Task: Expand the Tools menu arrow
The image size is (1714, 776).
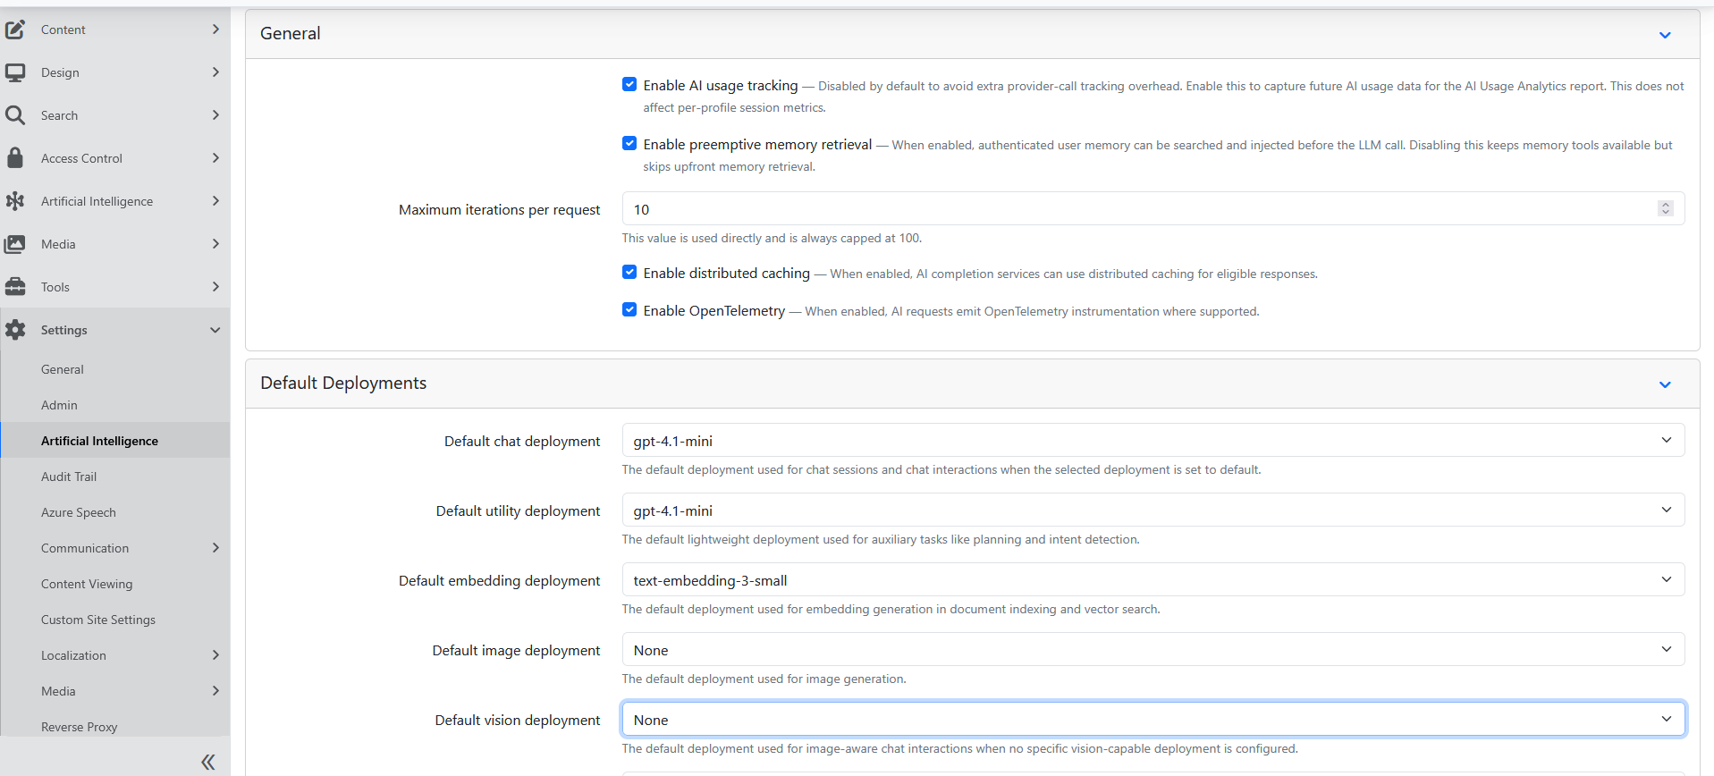Action: pos(215,287)
